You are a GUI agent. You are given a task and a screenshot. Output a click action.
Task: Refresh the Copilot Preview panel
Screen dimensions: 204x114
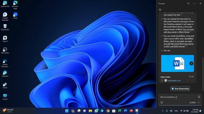tap(188, 3)
